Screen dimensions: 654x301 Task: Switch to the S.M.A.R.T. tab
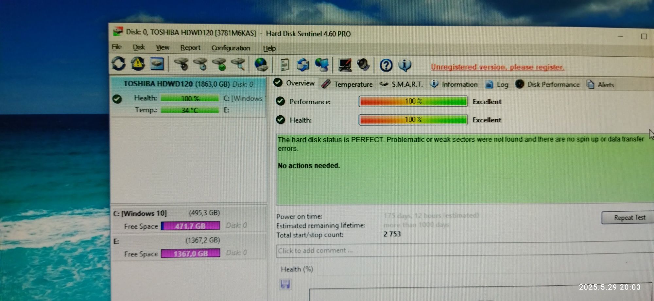tap(401, 84)
